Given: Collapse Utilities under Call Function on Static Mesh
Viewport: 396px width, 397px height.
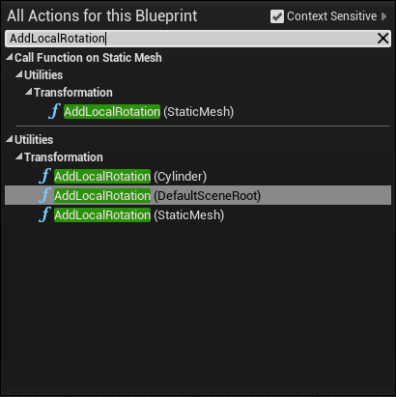Looking at the screenshot, I should coord(19,74).
